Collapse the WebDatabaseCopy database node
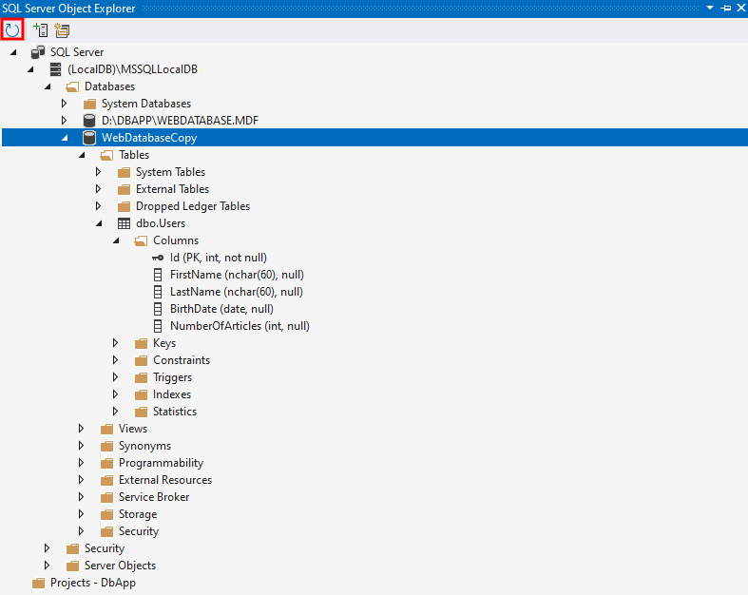Screen dimensions: 748x595 coord(65,138)
